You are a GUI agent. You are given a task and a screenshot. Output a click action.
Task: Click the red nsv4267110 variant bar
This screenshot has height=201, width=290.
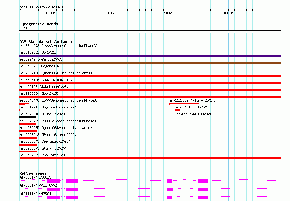pos(150,76)
